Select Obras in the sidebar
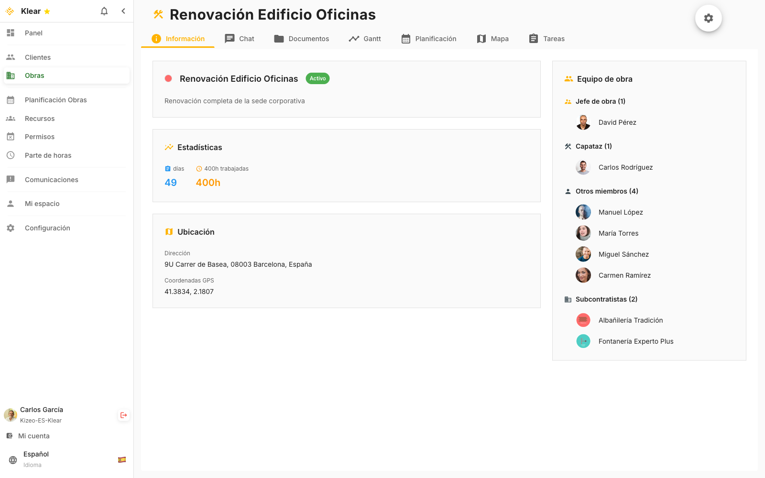The height and width of the screenshot is (478, 765). 34,75
